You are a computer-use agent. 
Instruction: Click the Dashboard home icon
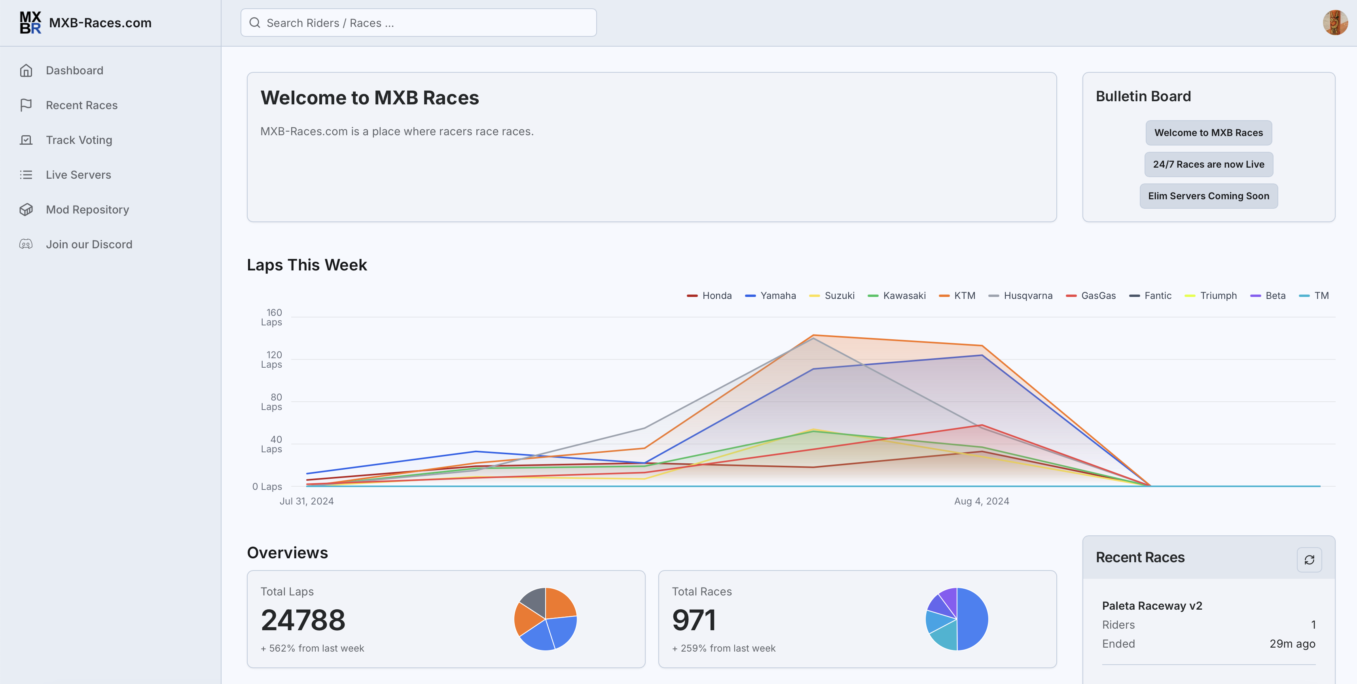click(26, 70)
